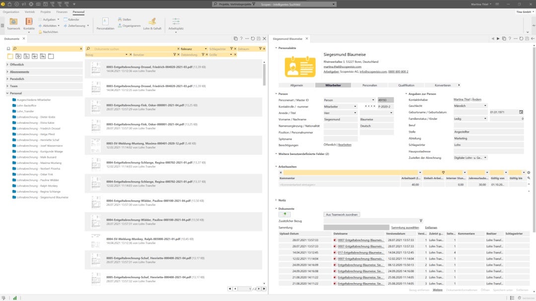
Task: Click the green upload document button
Action: click(x=285, y=214)
